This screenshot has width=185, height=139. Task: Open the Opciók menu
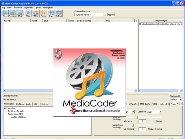(38, 8)
